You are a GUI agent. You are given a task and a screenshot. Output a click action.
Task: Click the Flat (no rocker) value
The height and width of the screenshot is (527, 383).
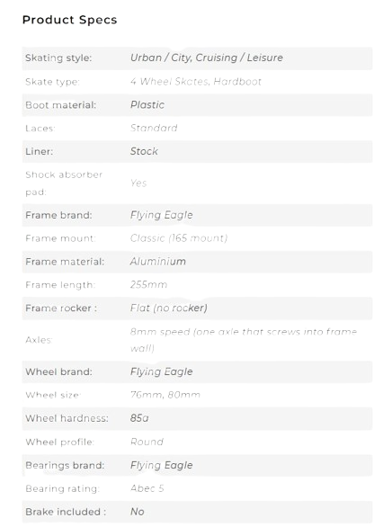tap(169, 308)
